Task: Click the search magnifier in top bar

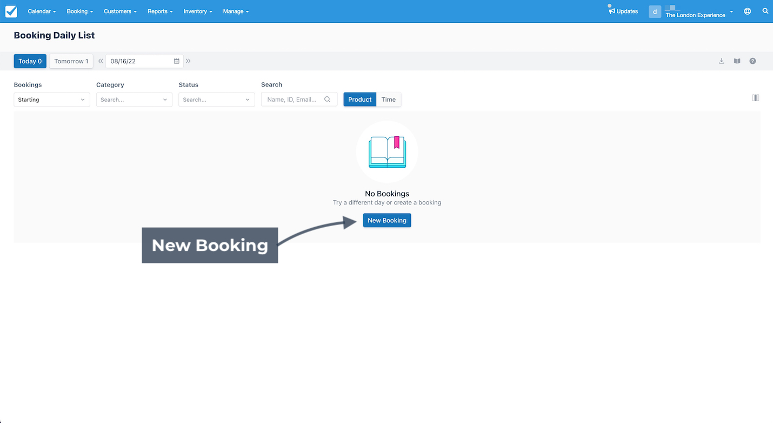Action: point(765,11)
